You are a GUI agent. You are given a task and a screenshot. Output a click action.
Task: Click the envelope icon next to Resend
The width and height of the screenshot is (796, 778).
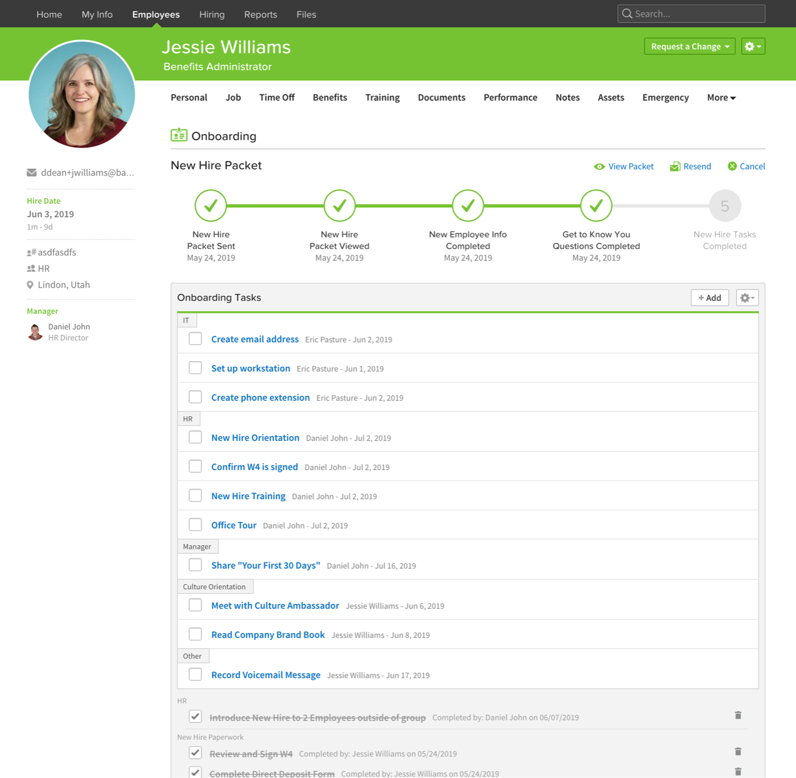point(675,166)
